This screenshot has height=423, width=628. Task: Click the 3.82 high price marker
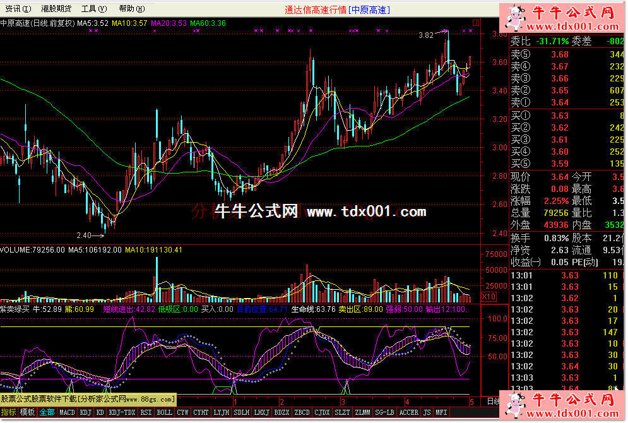pos(426,35)
